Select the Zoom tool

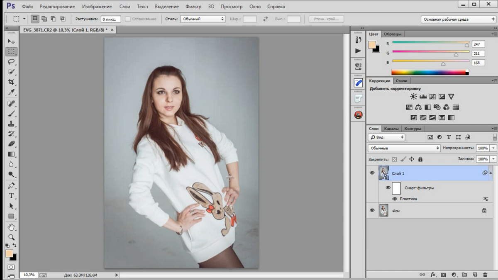(x=11, y=237)
